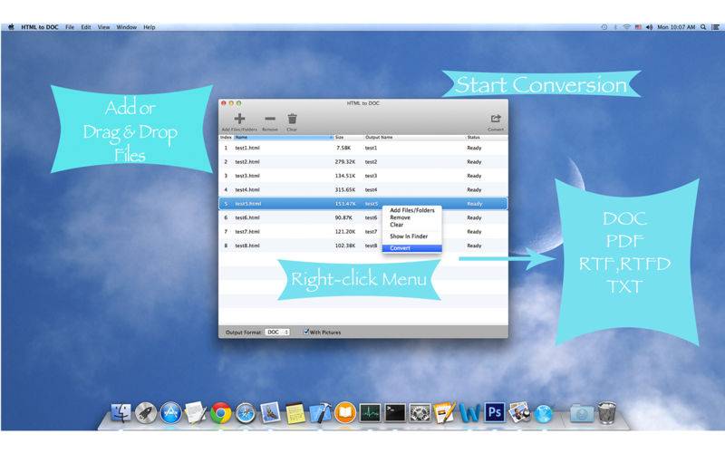Select the test3.html row

363,176
